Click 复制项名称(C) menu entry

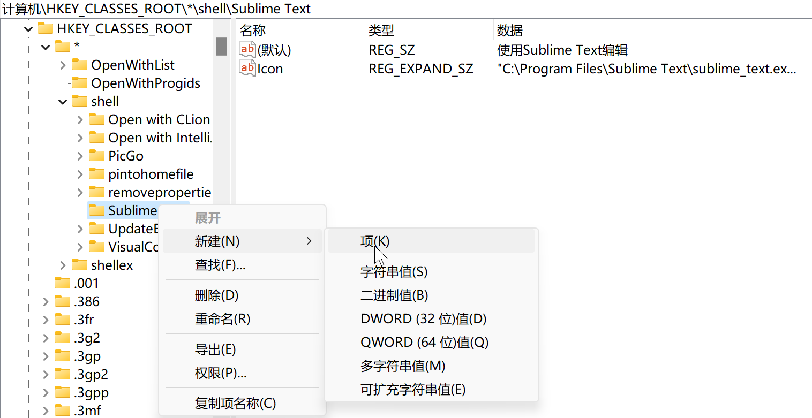point(242,404)
